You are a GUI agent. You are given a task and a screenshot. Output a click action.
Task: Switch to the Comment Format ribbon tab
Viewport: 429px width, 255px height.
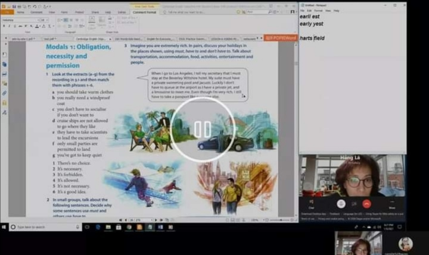click(144, 12)
